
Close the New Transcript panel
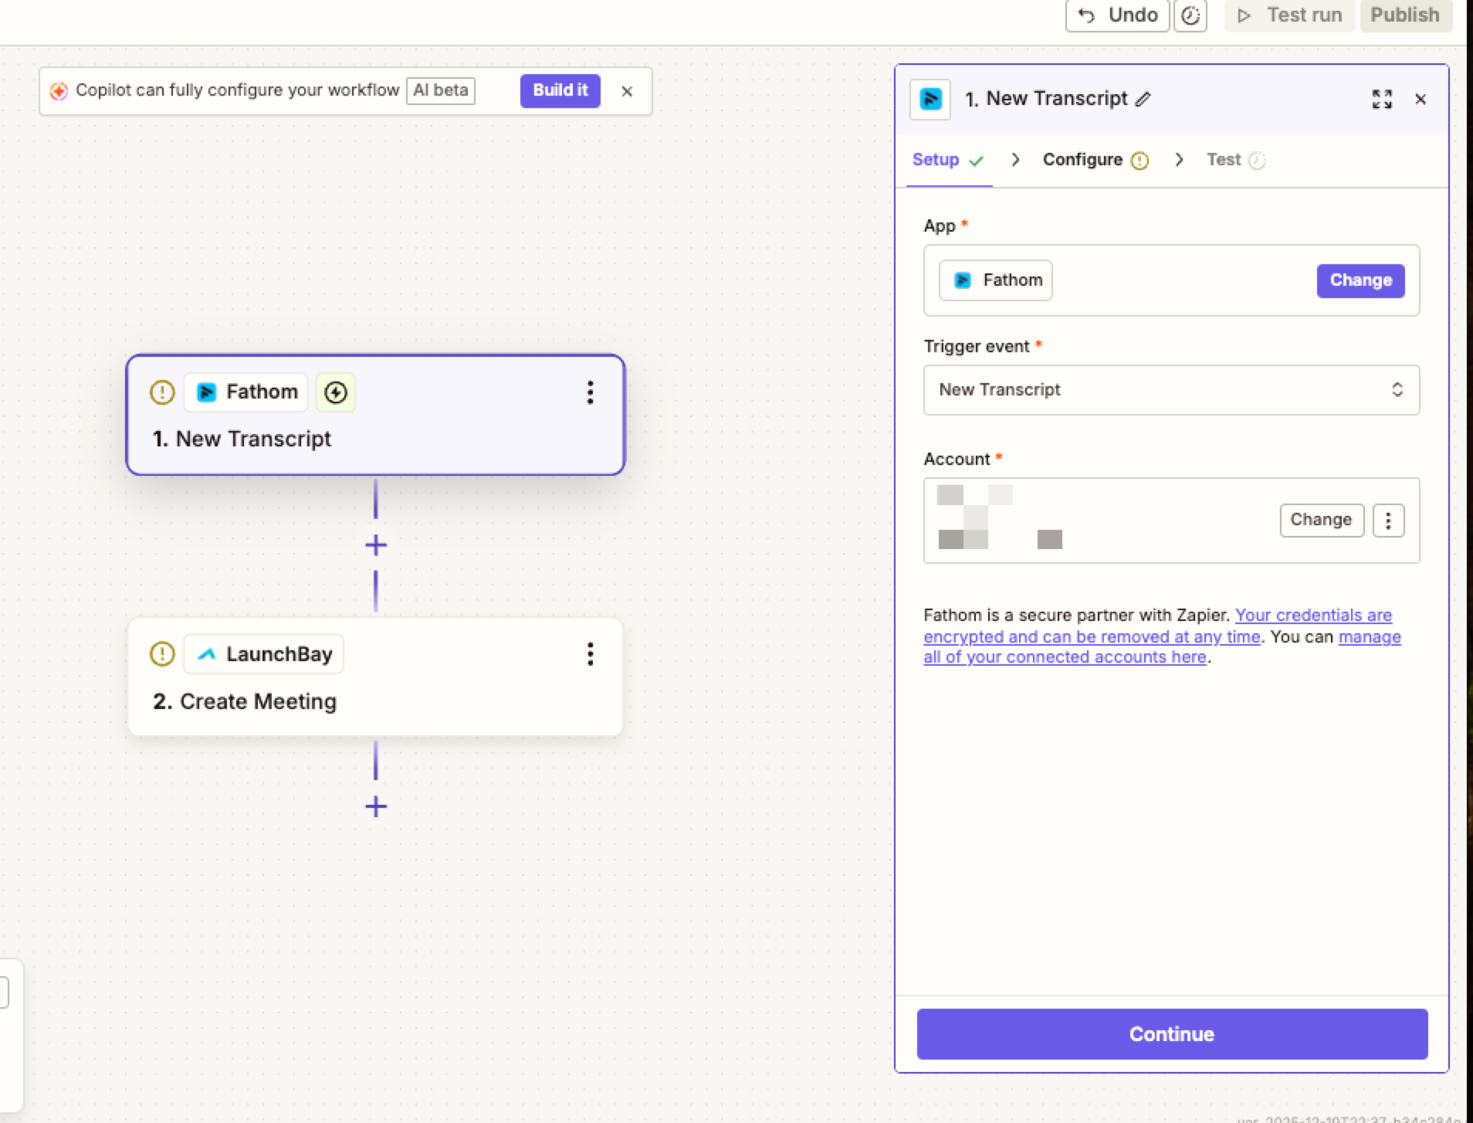click(1421, 99)
